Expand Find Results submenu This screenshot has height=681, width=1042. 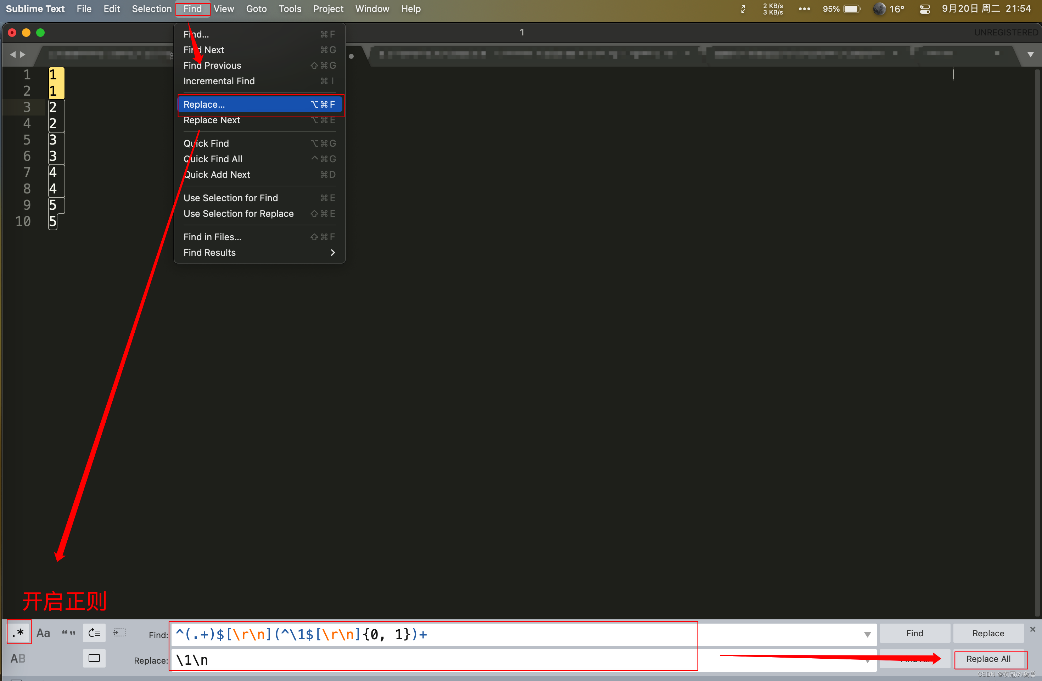(260, 253)
